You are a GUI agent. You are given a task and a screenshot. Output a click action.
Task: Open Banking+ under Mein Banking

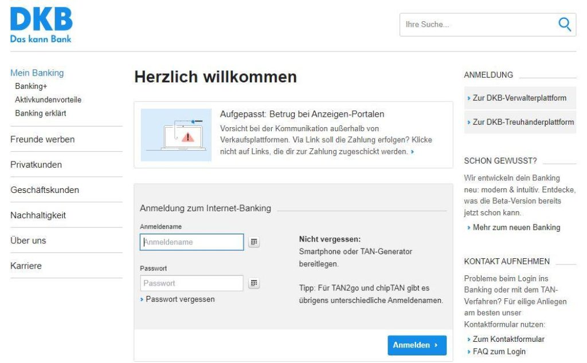(x=32, y=86)
